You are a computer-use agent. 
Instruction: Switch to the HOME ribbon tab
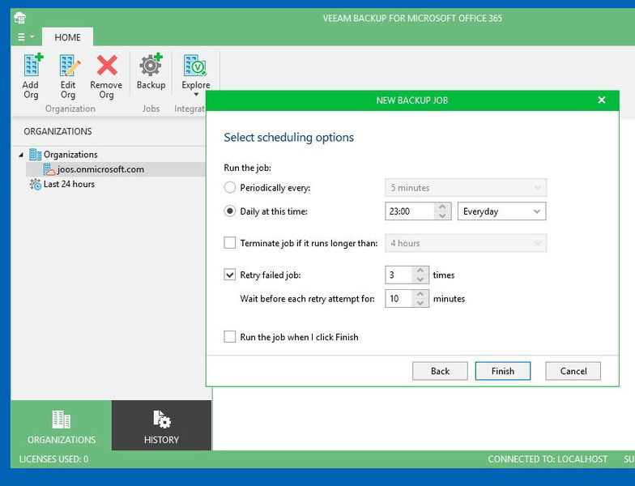tap(68, 37)
